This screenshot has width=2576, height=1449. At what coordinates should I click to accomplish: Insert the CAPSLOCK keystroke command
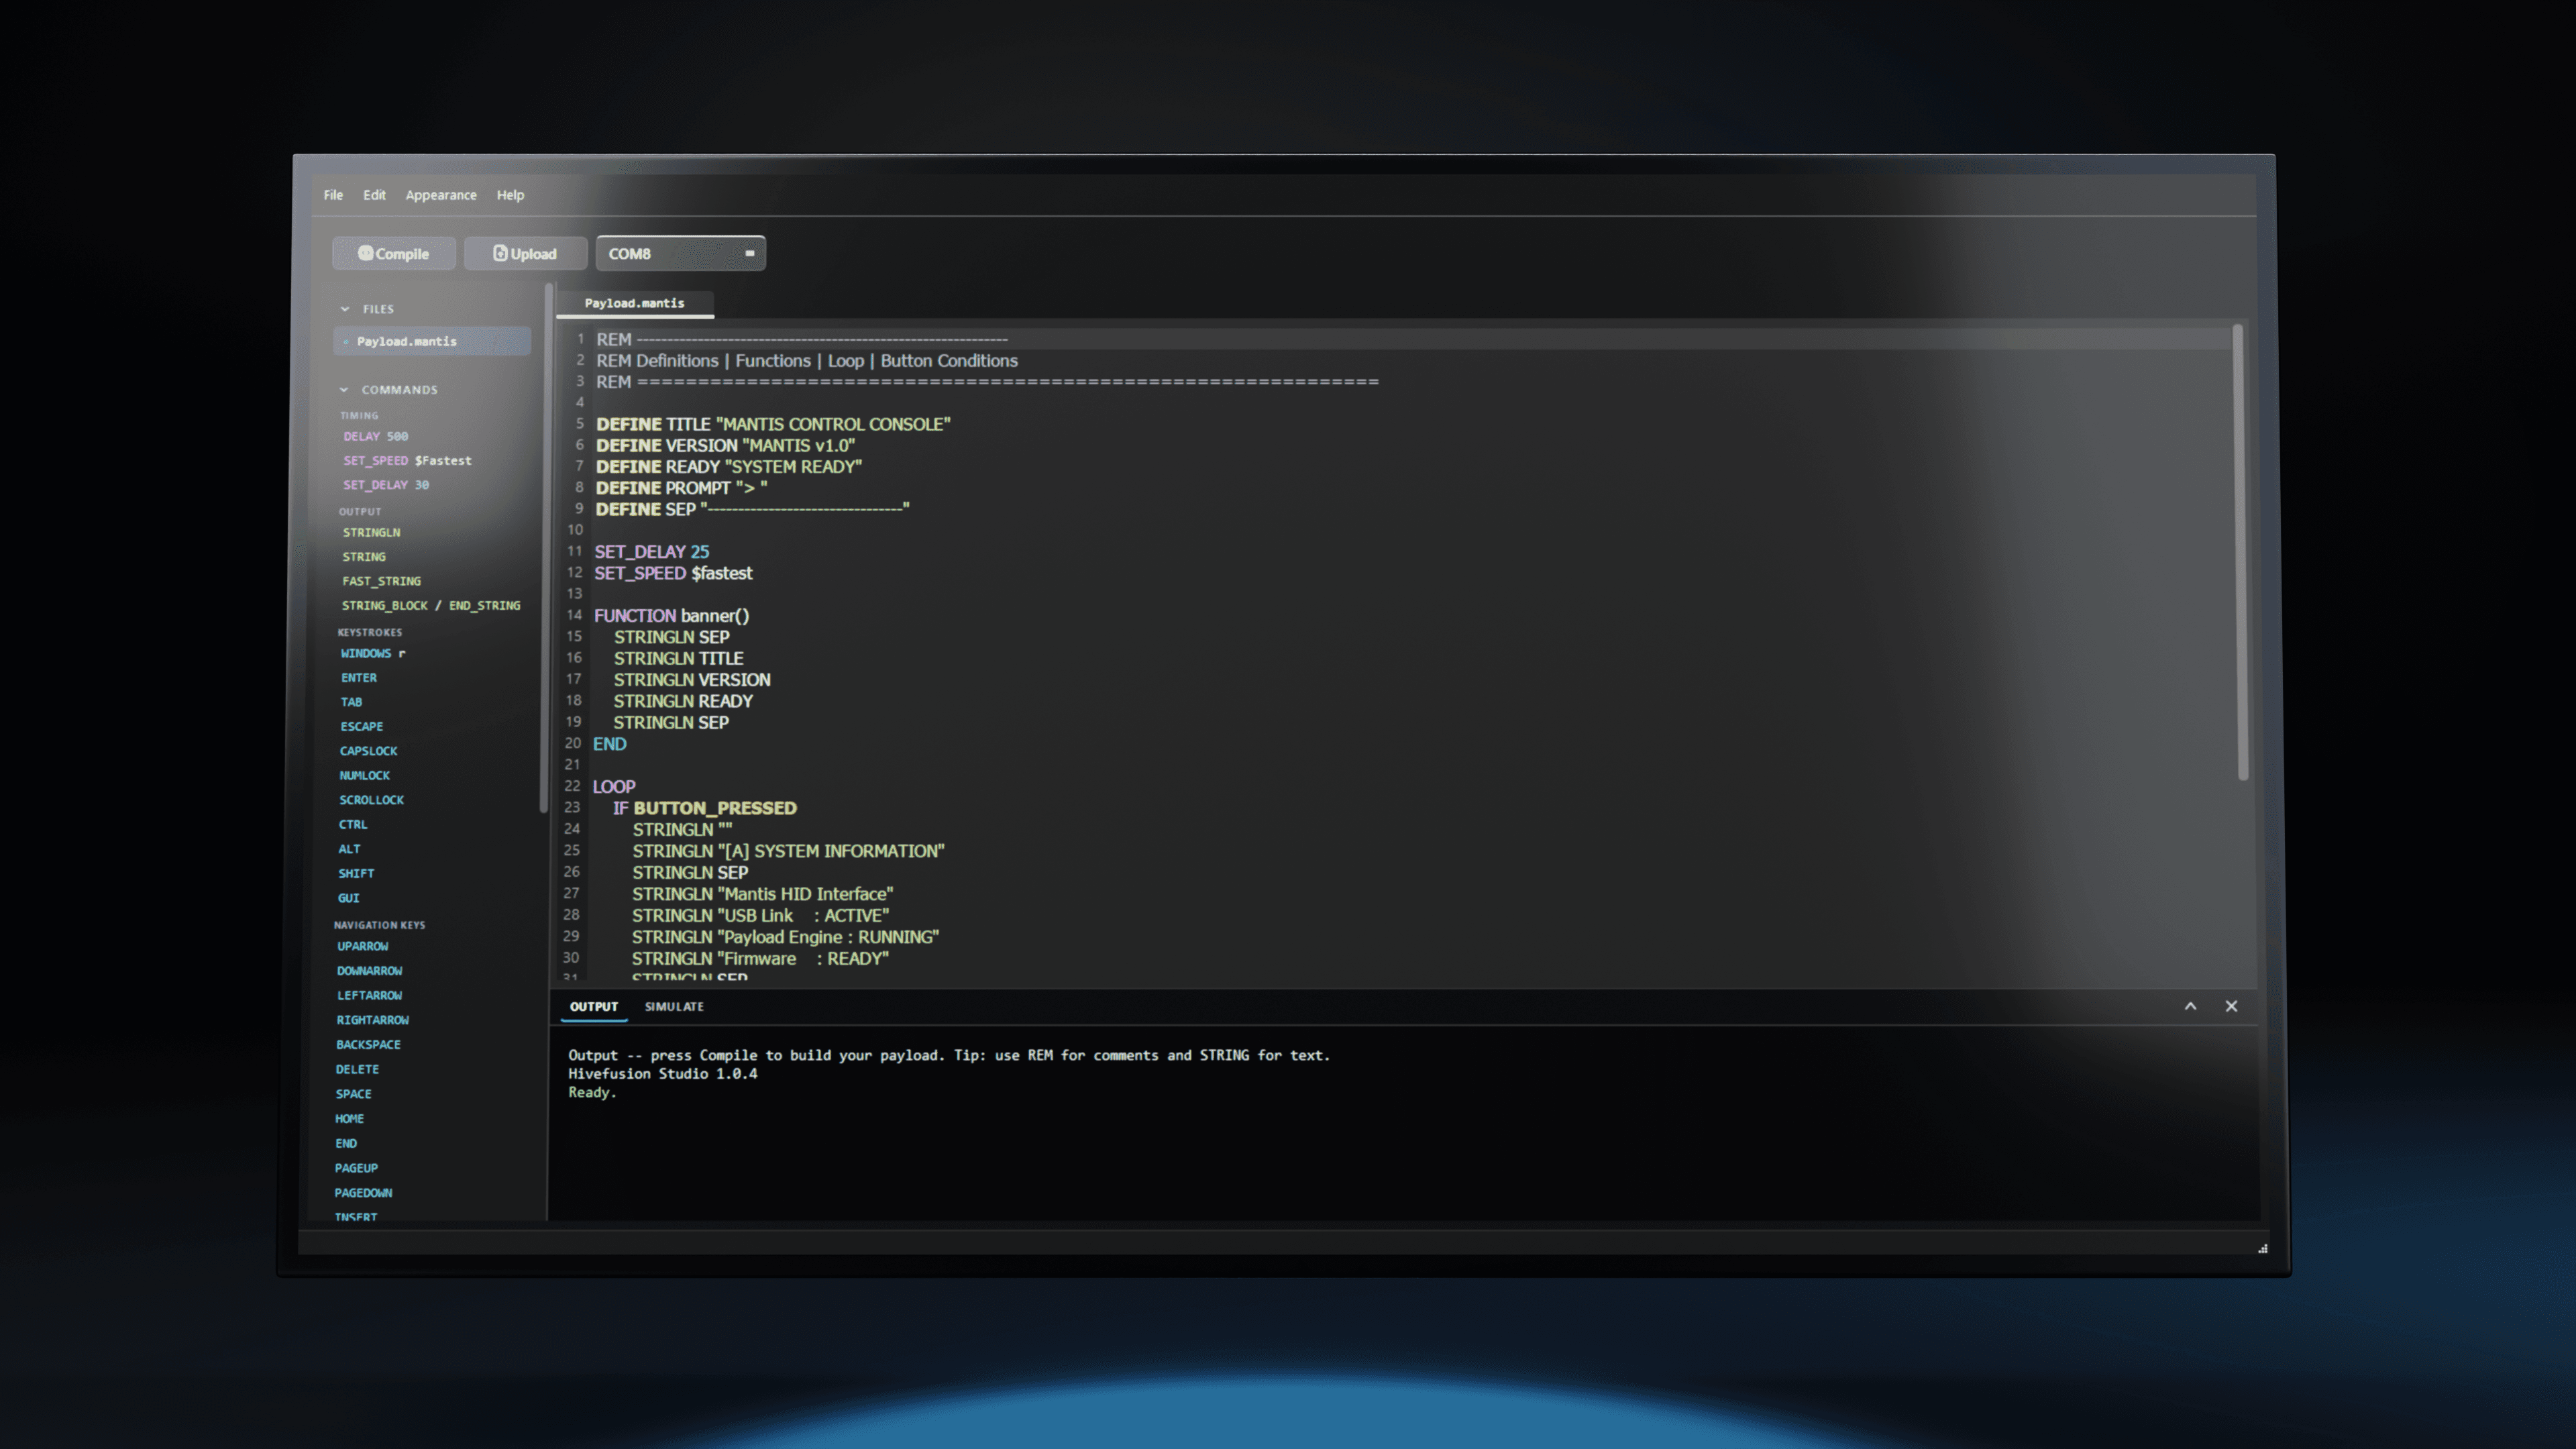pos(368,751)
